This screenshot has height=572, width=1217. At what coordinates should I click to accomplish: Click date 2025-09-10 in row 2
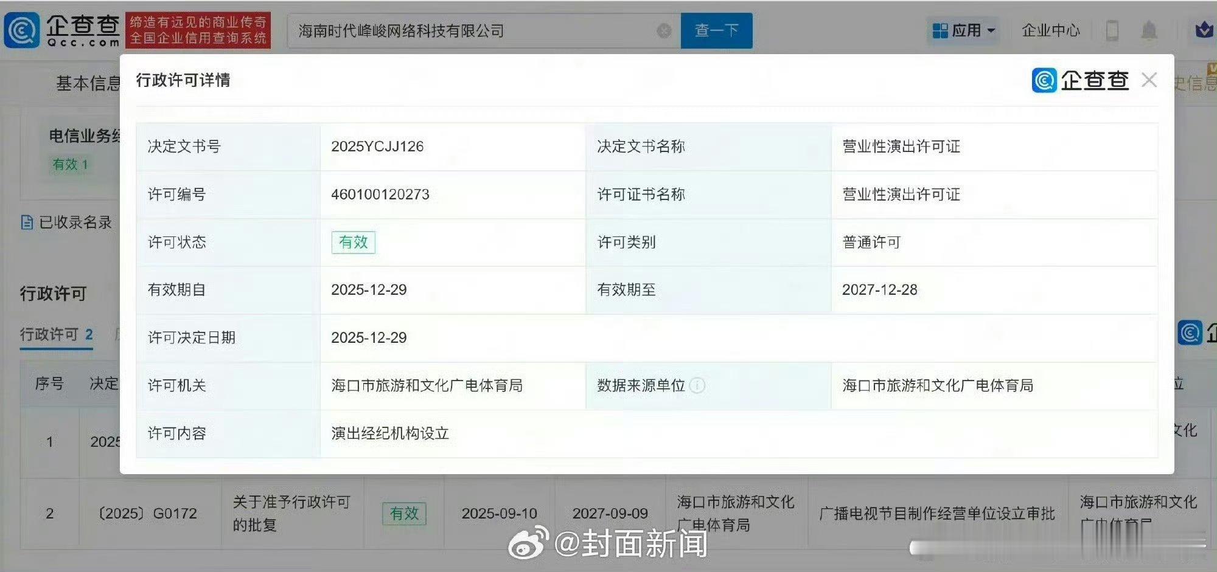click(499, 514)
